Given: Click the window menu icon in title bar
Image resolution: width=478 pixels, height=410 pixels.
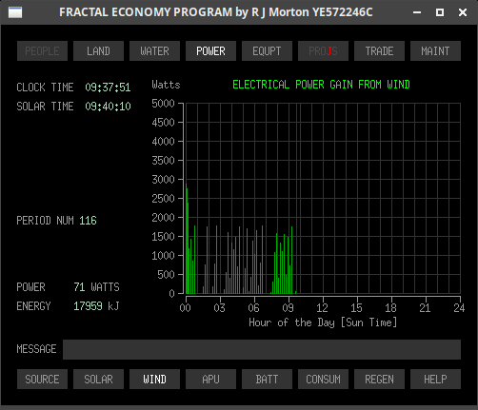Looking at the screenshot, I should (15, 12).
